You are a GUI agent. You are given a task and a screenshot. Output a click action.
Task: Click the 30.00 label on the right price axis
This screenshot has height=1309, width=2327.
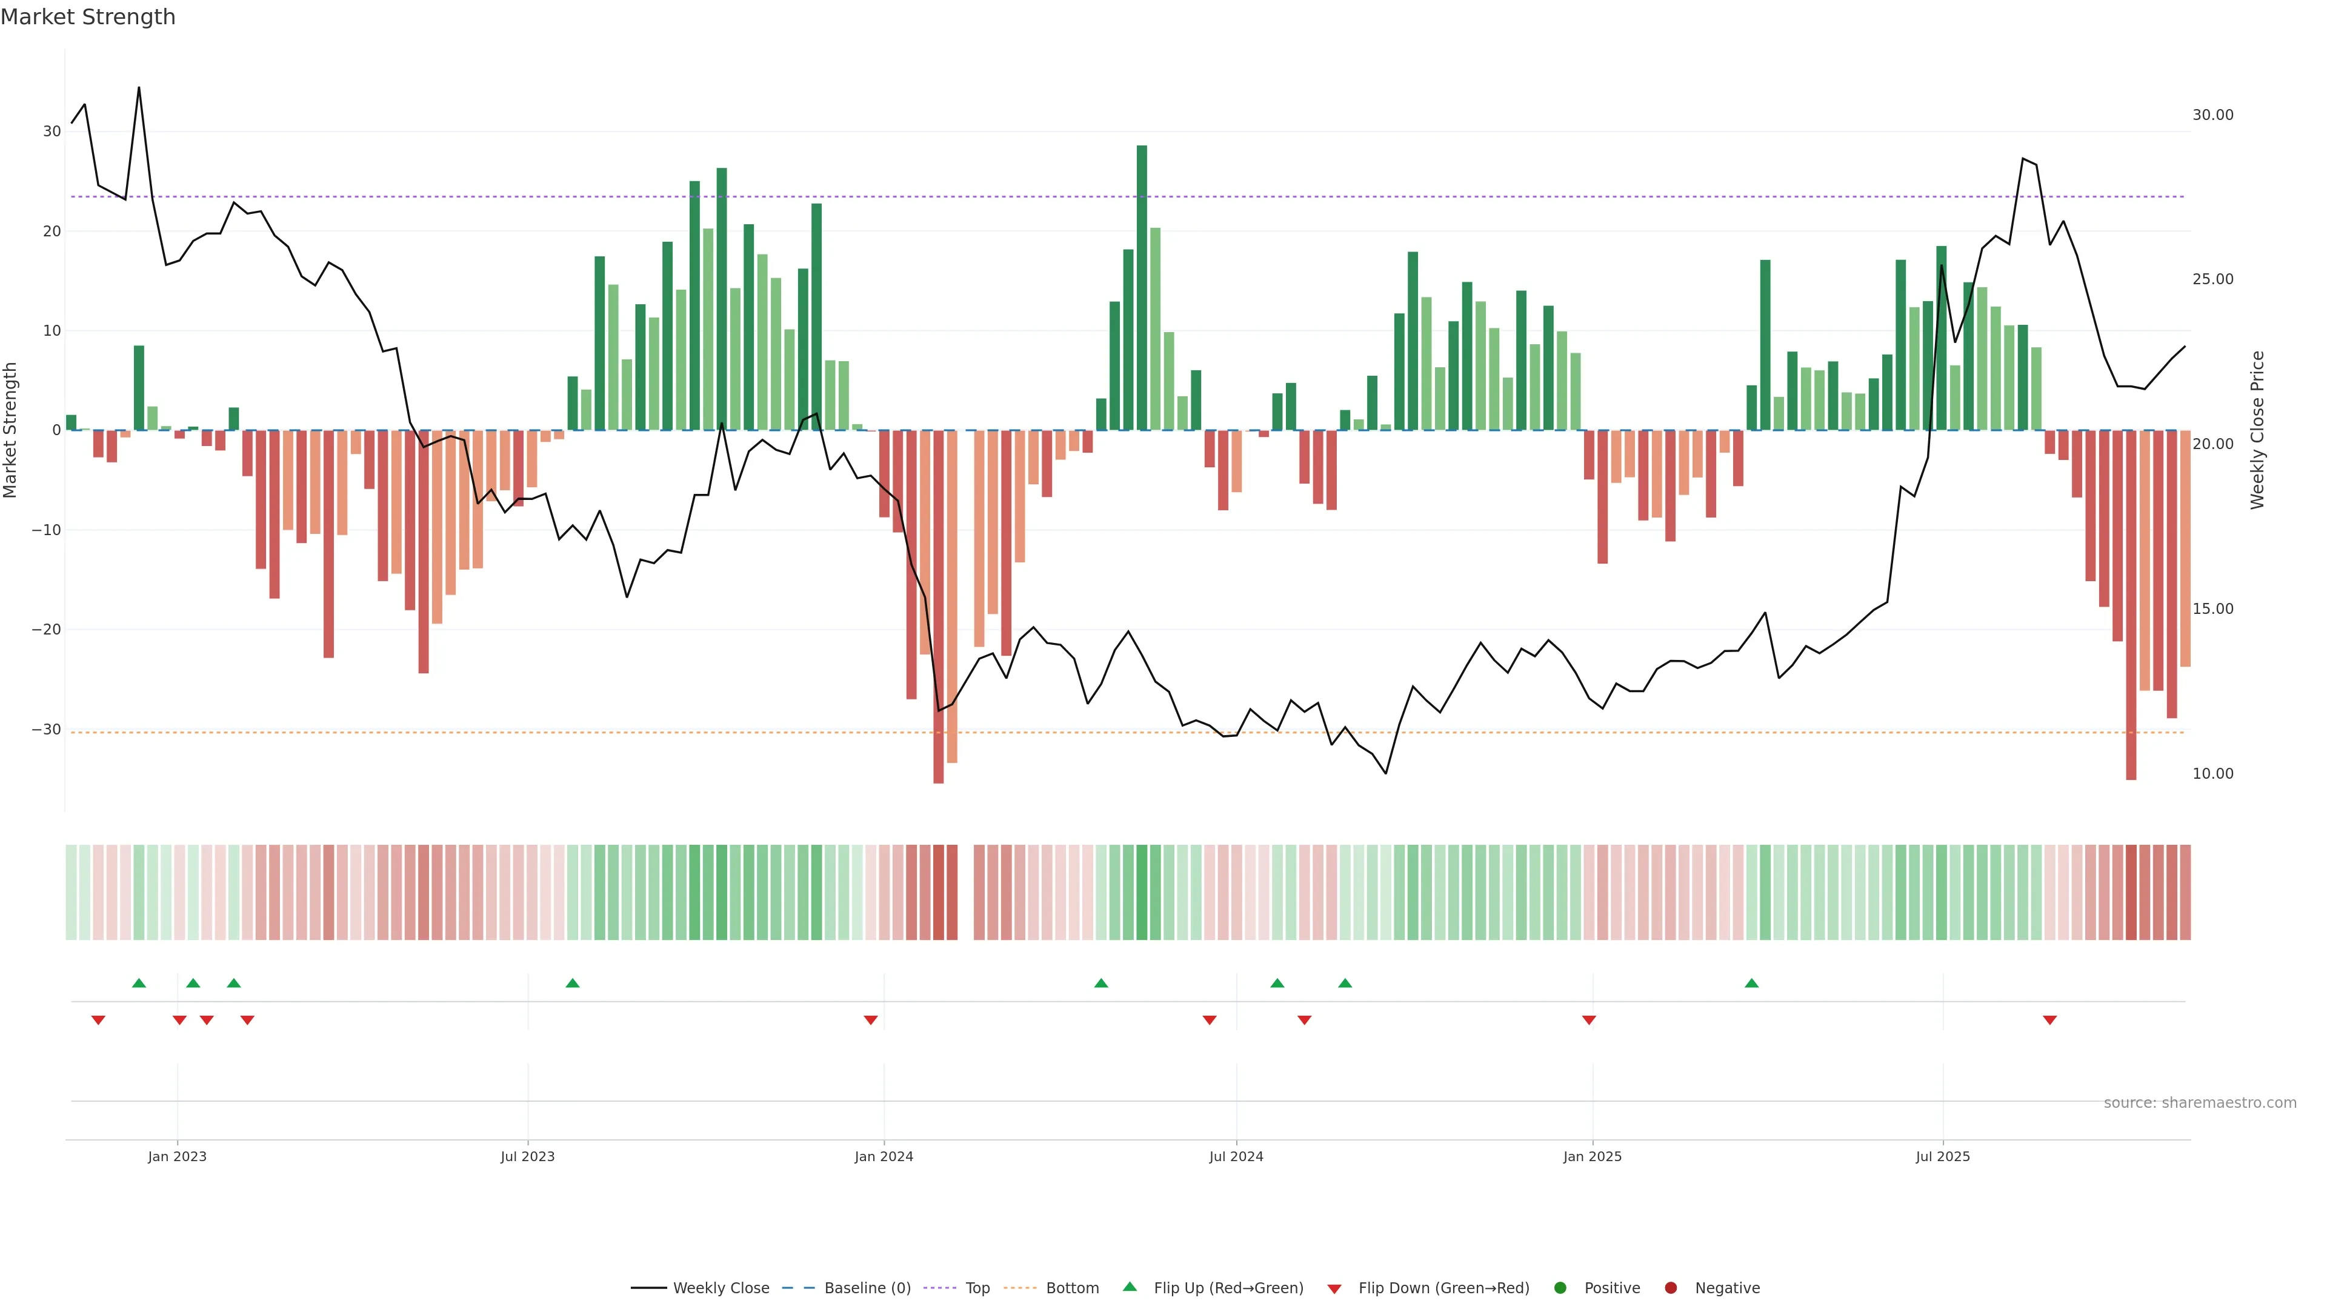[x=2212, y=115]
